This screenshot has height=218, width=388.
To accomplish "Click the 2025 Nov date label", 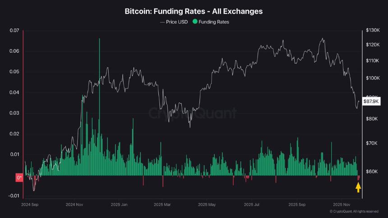I will click(342, 204).
